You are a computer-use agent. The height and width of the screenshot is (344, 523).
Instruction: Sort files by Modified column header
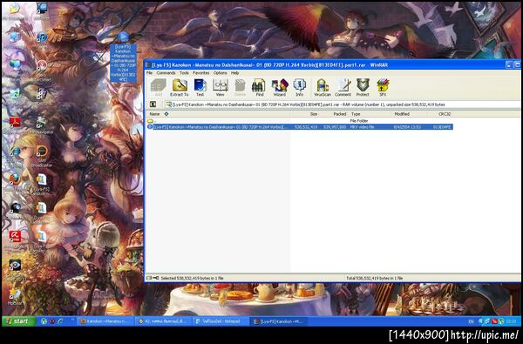pos(411,114)
